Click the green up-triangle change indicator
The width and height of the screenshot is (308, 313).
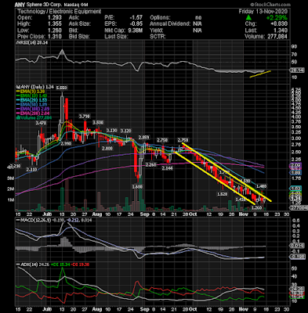(x=248, y=18)
